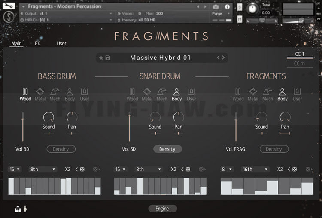Image resolution: width=322 pixels, height=218 pixels.
Task: Open the Output st. 1 dropdown
Action: pyautogui.click(x=67, y=14)
